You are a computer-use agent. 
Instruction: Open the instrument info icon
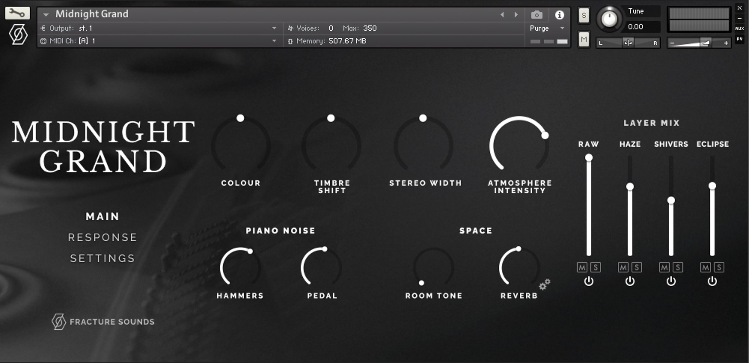559,15
